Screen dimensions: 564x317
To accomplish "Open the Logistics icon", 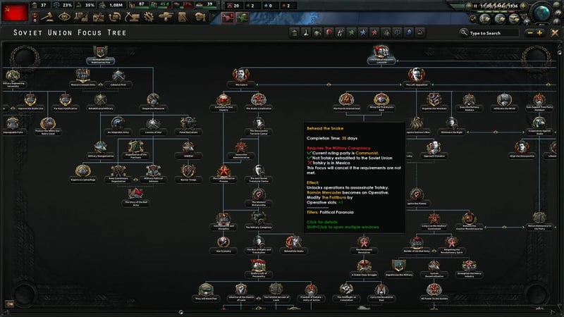I will coord(183,17).
